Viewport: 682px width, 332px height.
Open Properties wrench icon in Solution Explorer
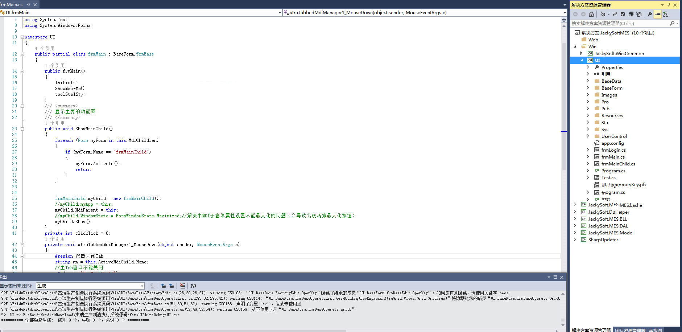tap(650, 14)
